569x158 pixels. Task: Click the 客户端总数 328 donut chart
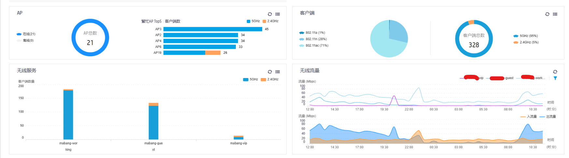[x=474, y=39]
